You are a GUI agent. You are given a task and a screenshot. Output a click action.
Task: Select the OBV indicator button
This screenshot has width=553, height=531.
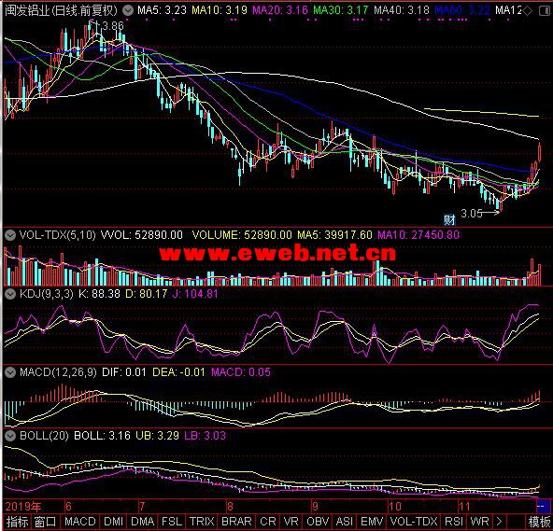318,522
